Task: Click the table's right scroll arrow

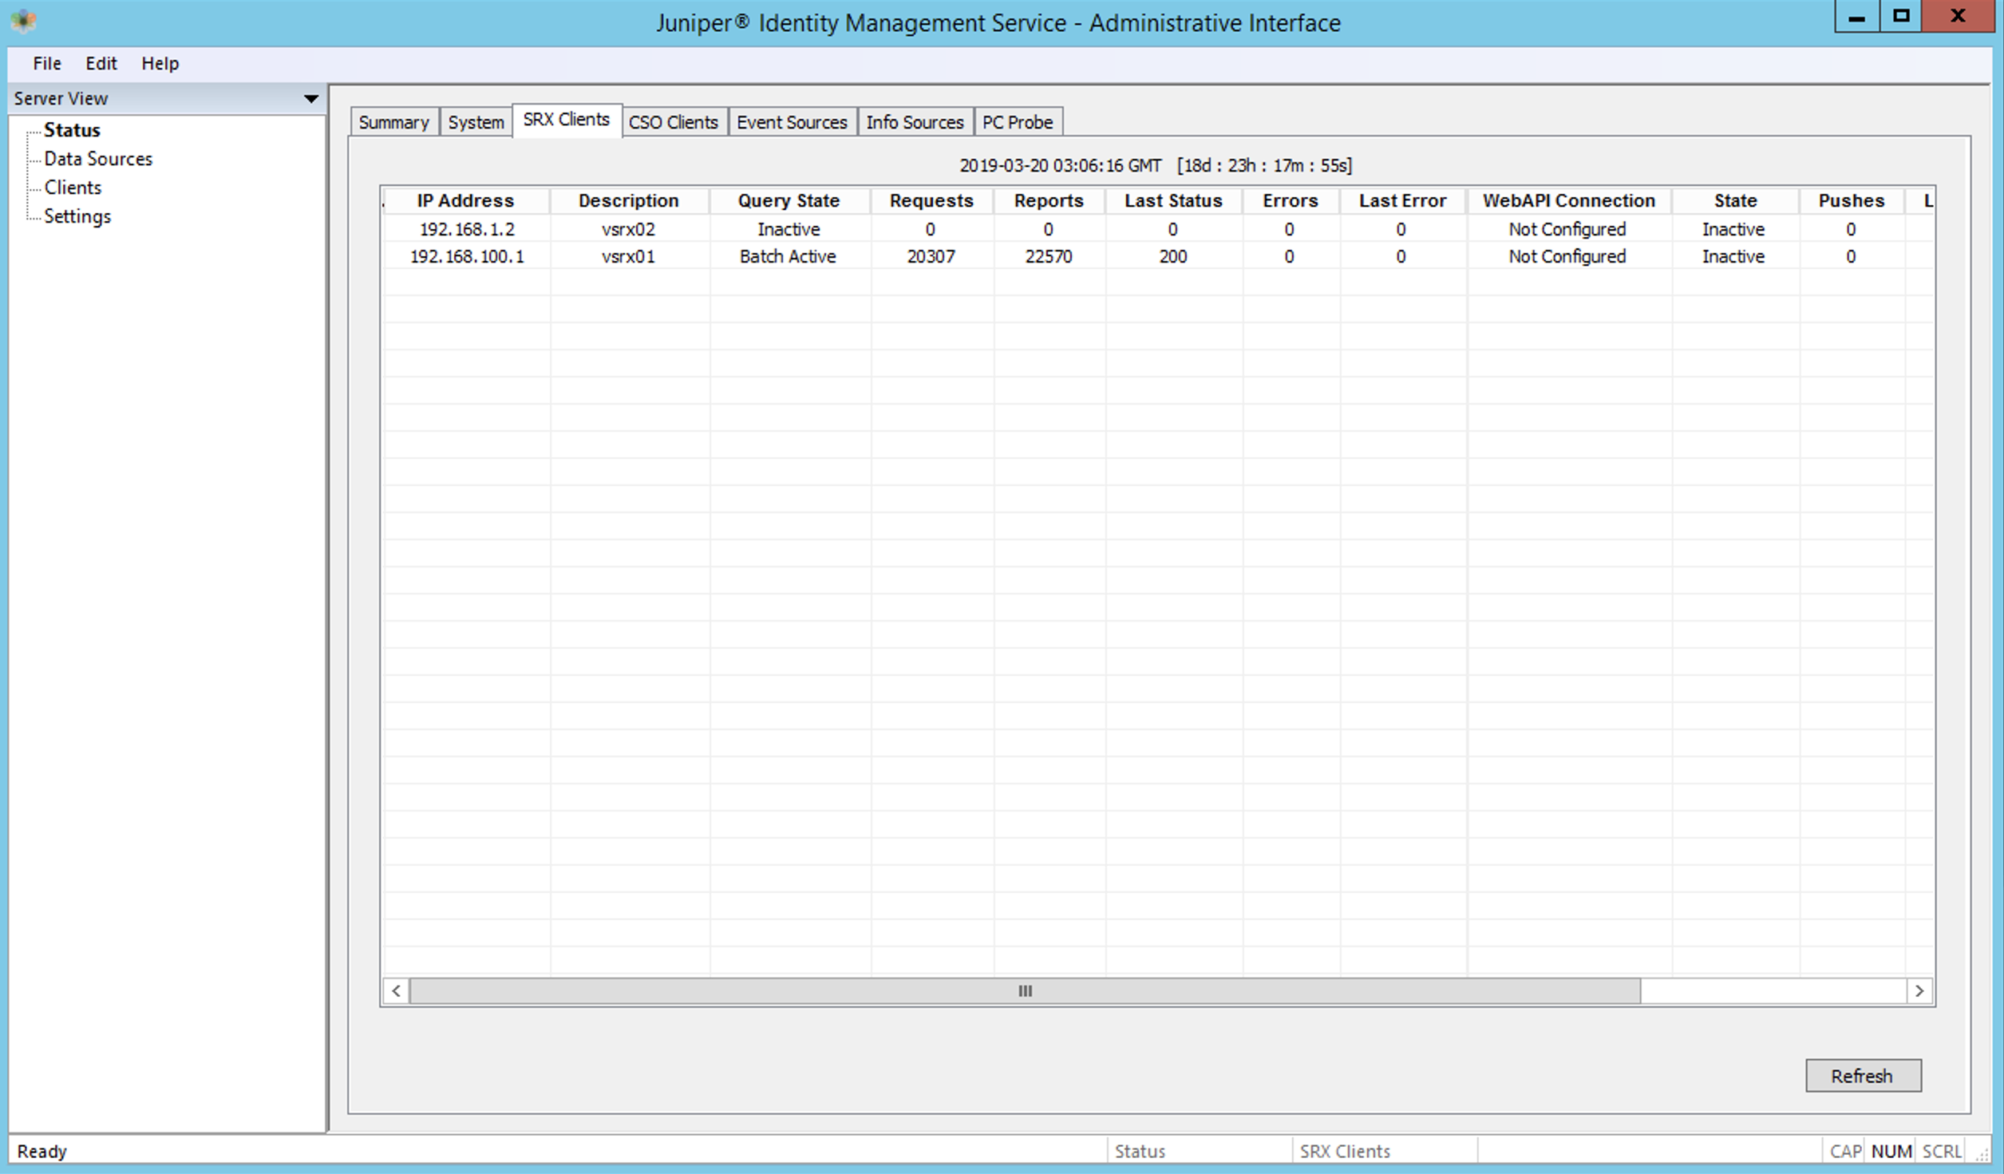Action: pos(1919,991)
